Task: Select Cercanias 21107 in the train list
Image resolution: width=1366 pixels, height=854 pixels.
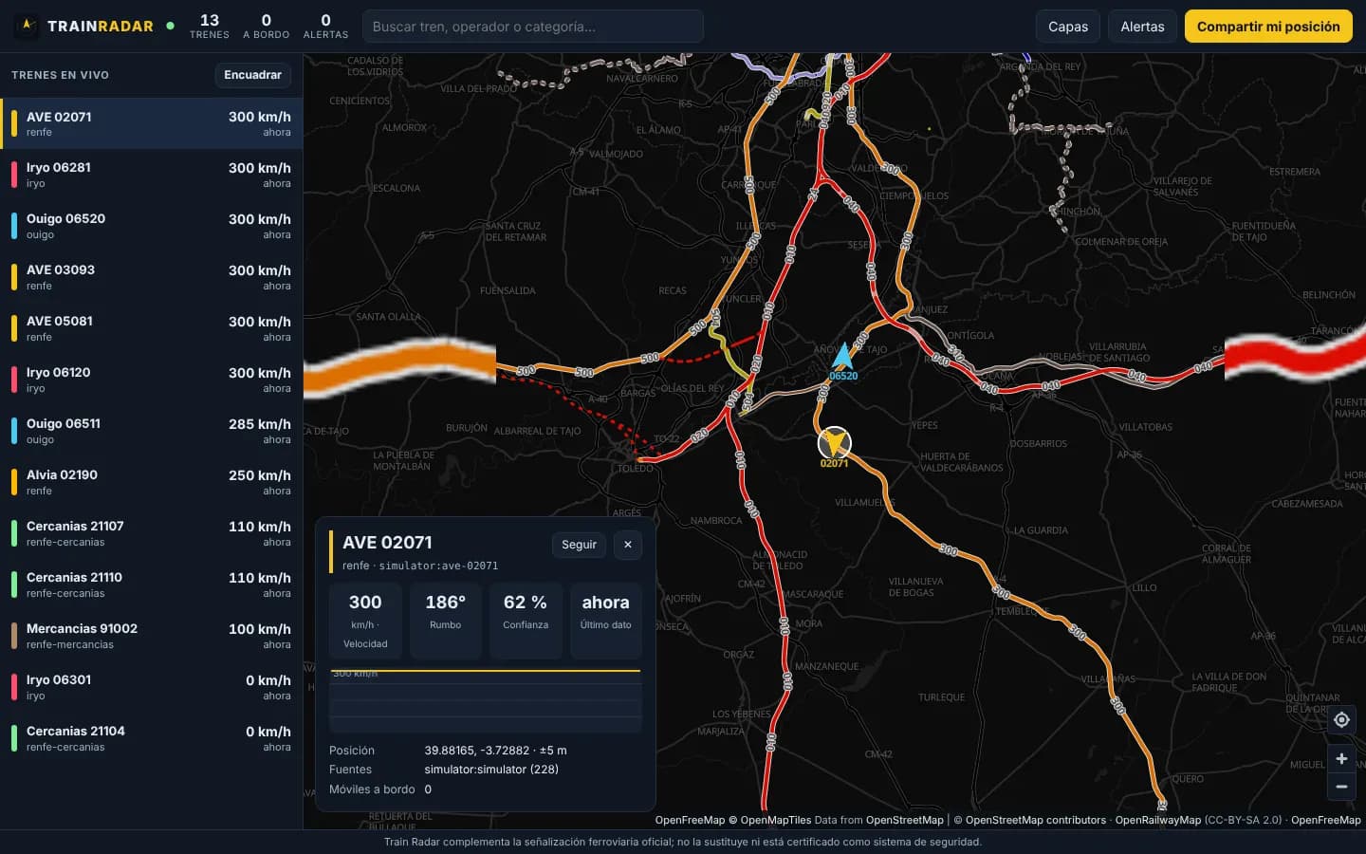Action: [x=152, y=533]
